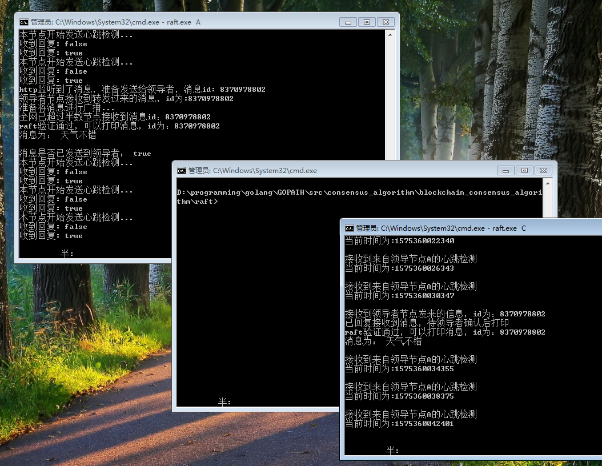Click the scroll-up arrow of middle cmd.exe scrollbar

tap(547, 183)
